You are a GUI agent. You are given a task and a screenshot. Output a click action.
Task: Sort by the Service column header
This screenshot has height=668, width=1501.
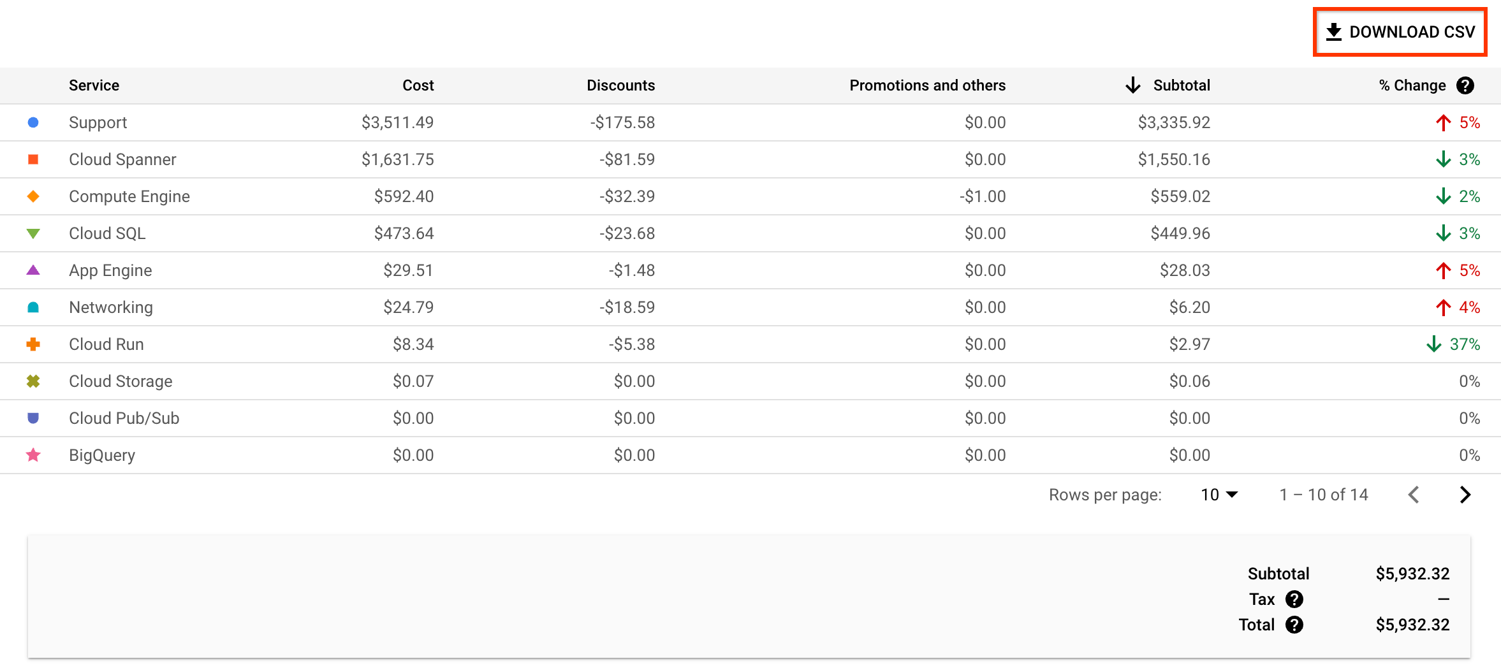click(94, 85)
